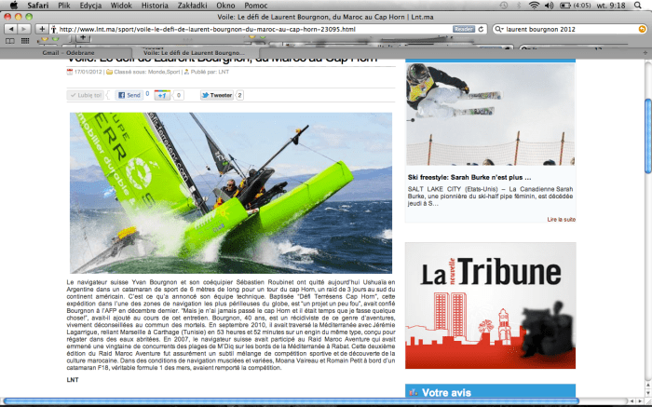Screen dimensions: 652x407
Task: Open the La Tribune banner image
Action: coord(490,306)
